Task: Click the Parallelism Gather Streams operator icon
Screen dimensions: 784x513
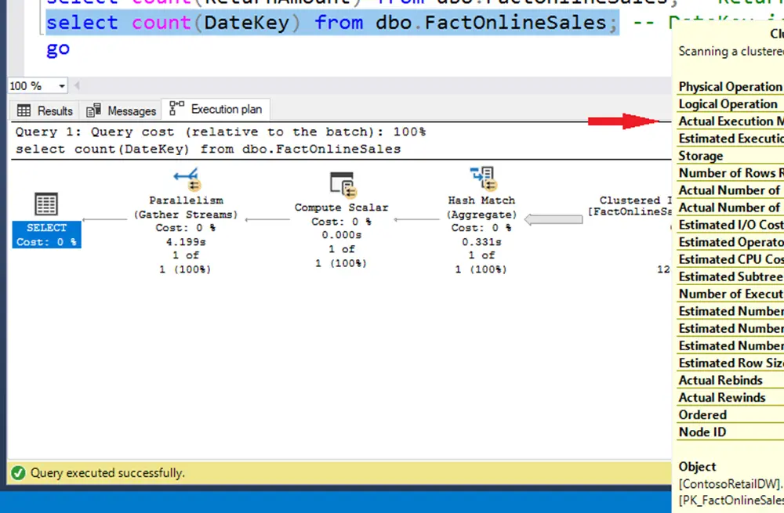Action: pyautogui.click(x=187, y=179)
